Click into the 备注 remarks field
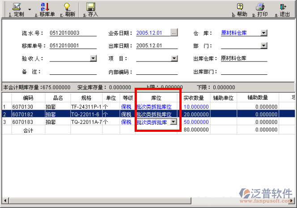Image resolution: width=297 pixels, height=208 pixels. pos(73,71)
